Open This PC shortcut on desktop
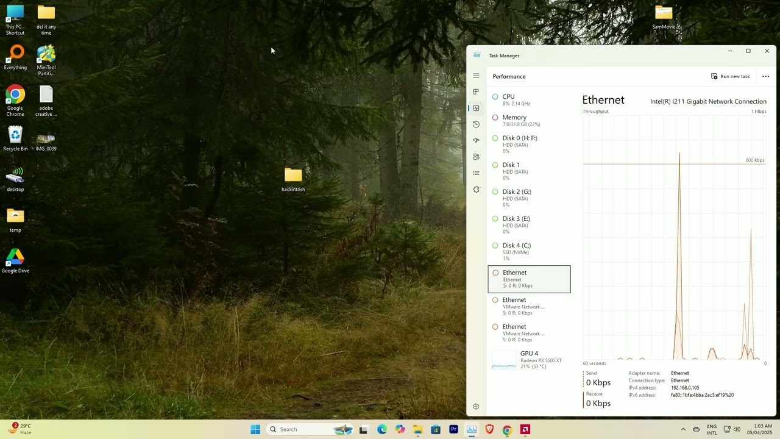The height and width of the screenshot is (439, 780). 15,20
